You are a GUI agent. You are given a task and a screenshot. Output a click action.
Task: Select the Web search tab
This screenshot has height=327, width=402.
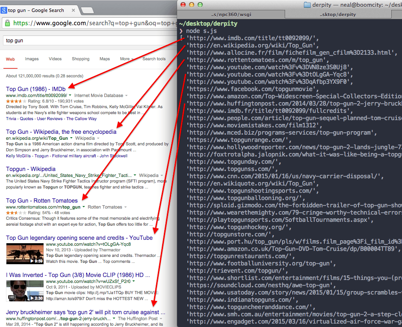pos(10,59)
